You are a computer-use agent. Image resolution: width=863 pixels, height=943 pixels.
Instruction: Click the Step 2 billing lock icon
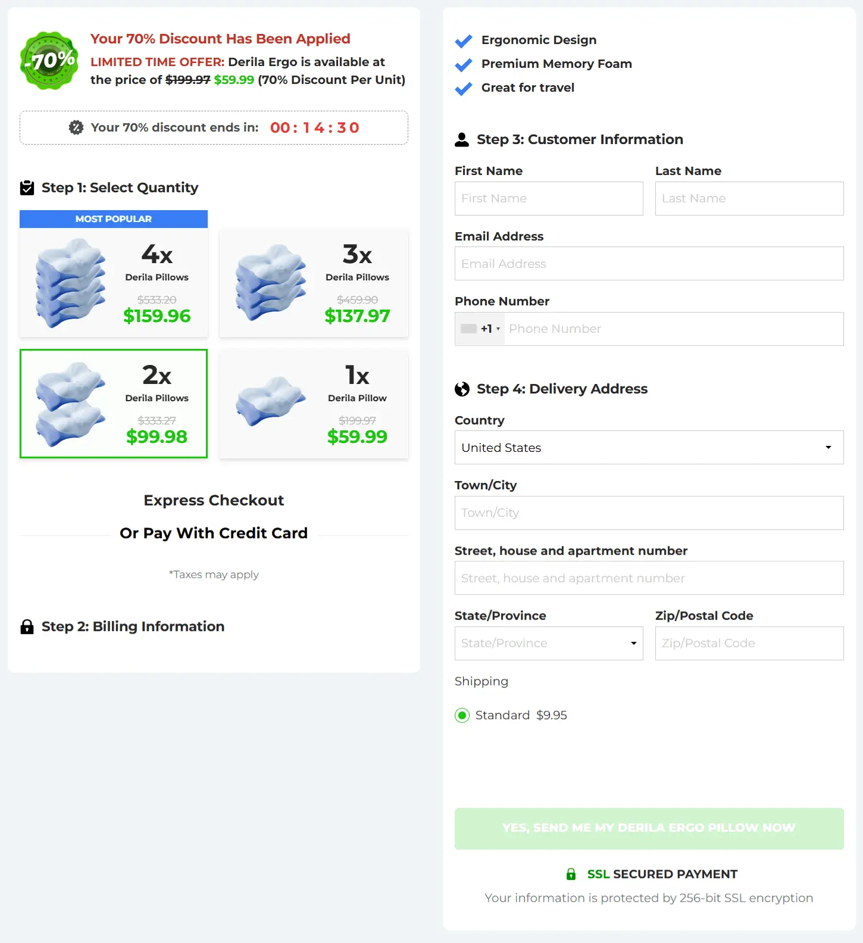[27, 626]
